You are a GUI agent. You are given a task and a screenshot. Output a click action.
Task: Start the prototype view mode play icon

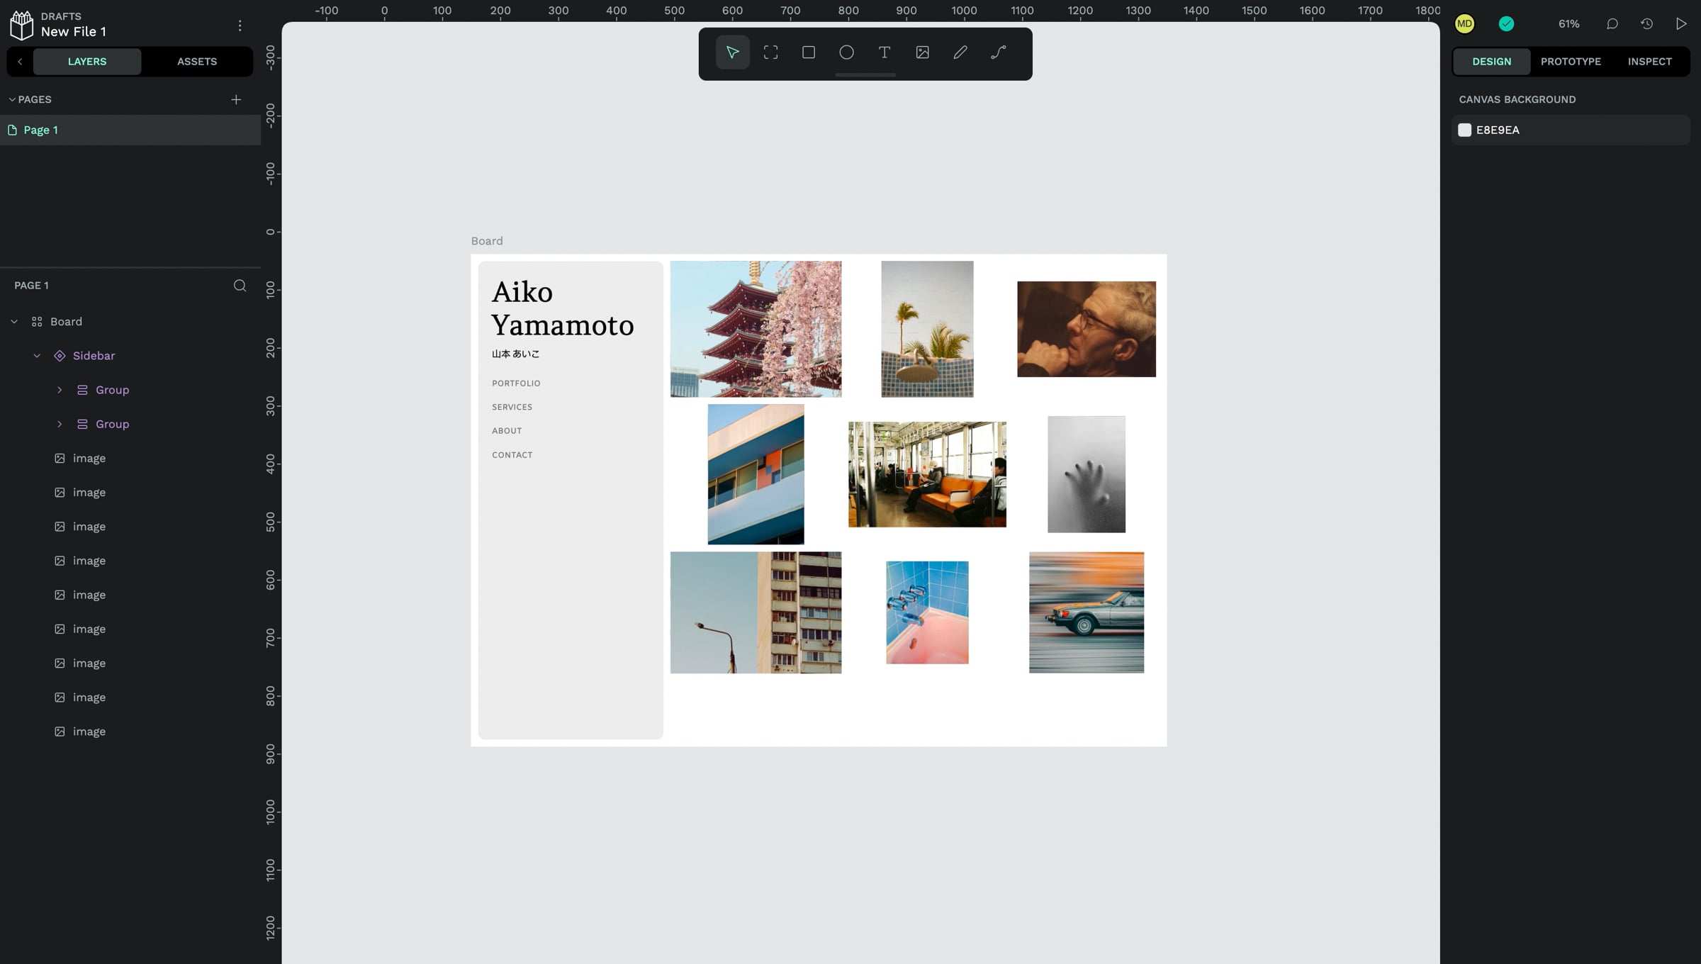[x=1680, y=24]
